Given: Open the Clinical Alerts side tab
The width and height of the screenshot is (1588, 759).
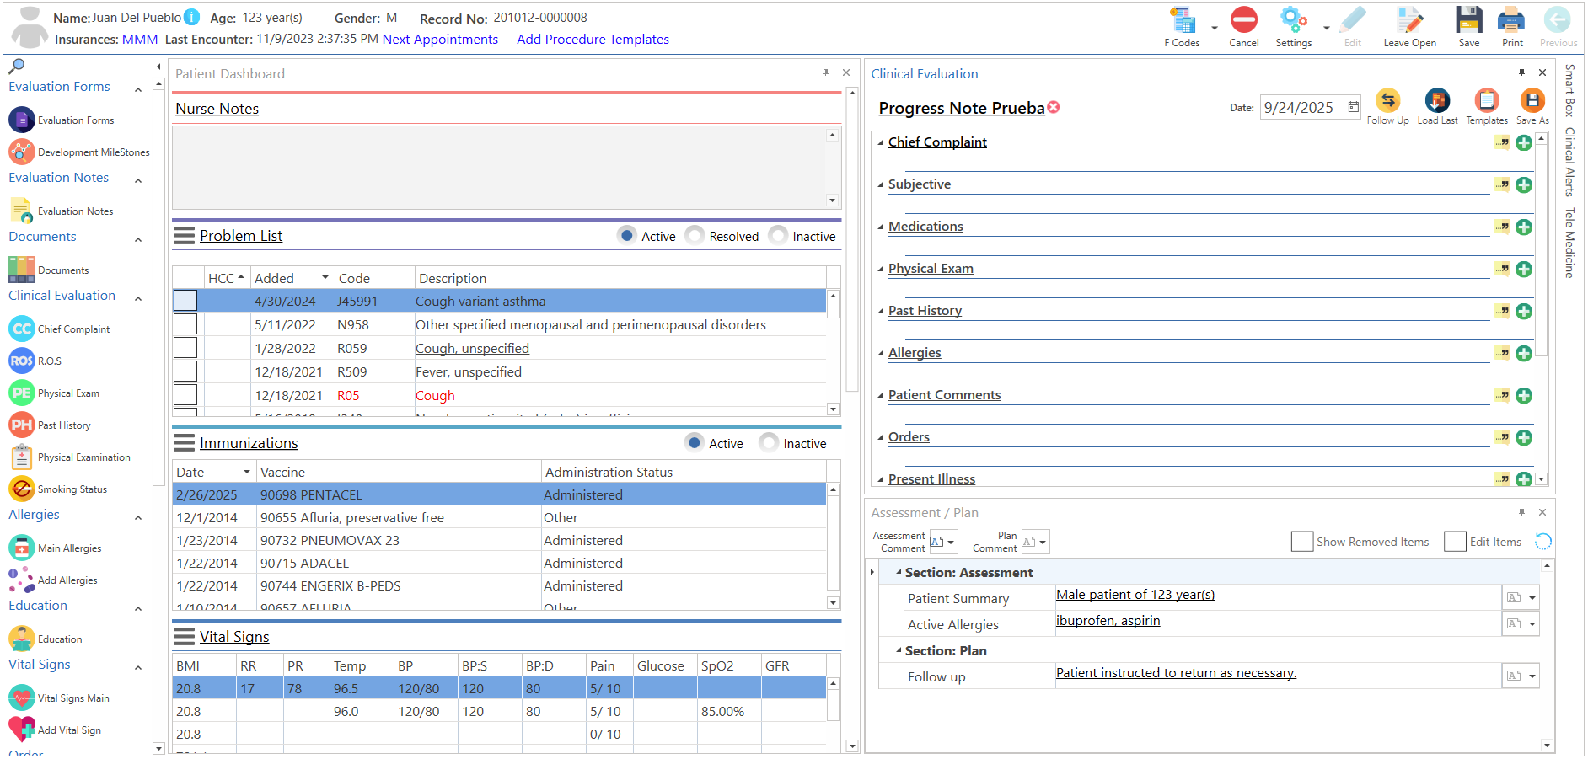Looking at the screenshot, I should [x=1569, y=162].
